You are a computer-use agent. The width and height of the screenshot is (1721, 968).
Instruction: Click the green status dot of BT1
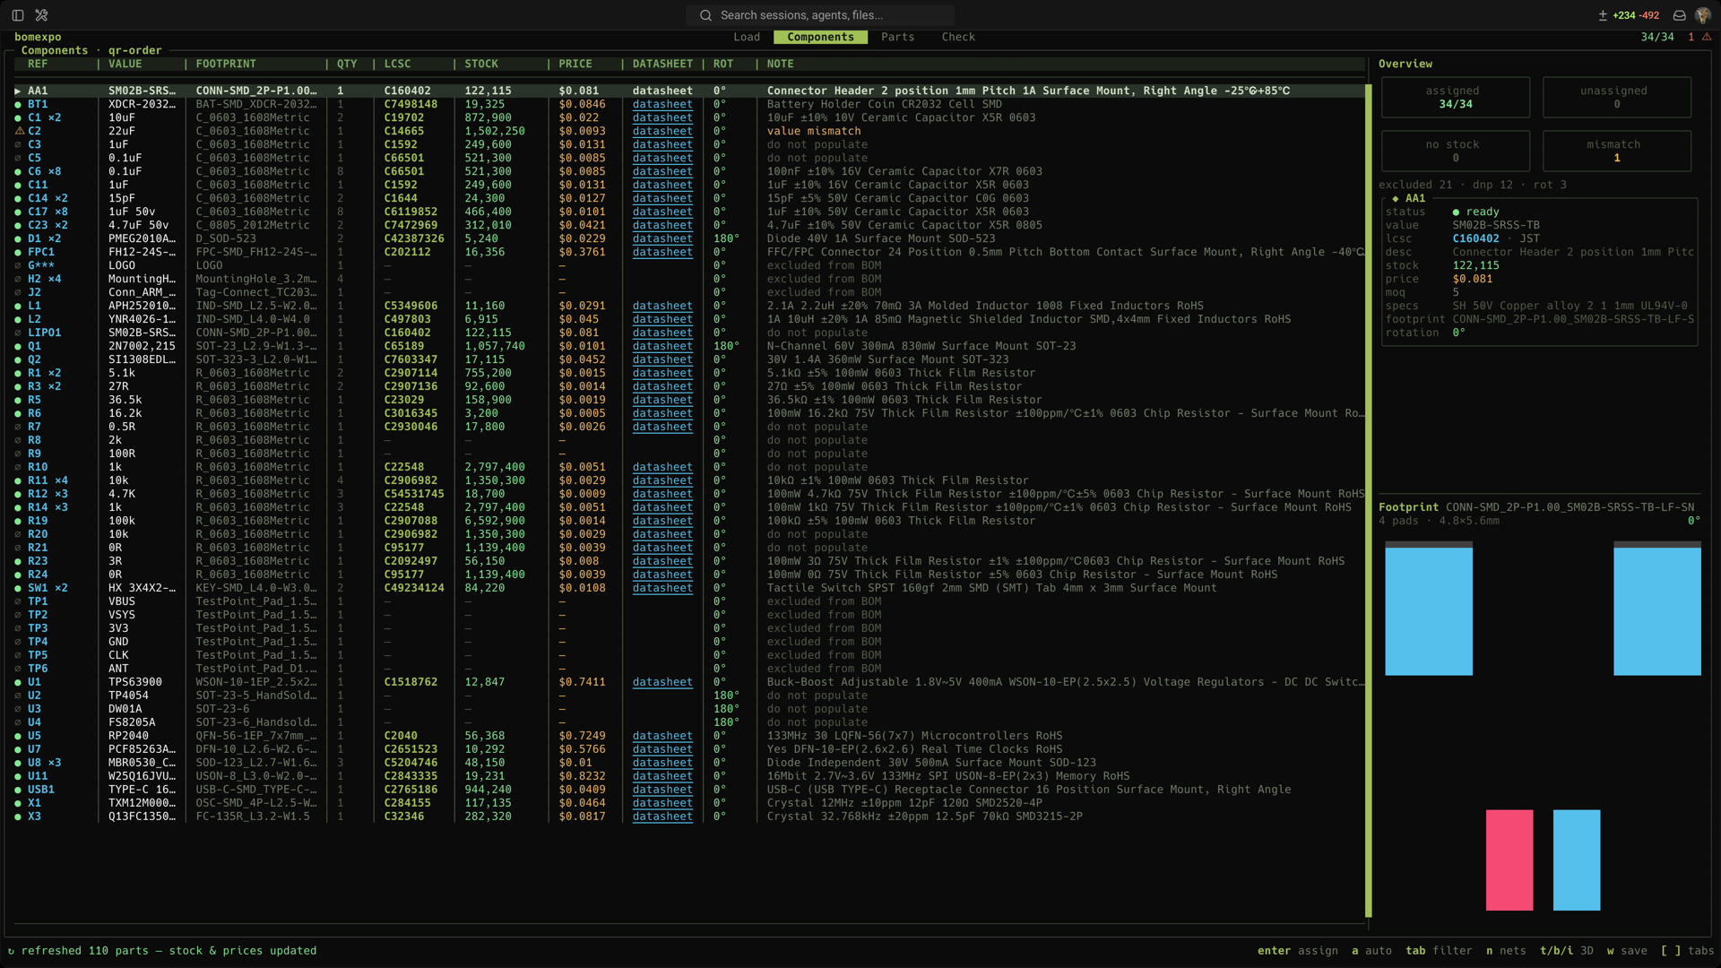coord(18,104)
